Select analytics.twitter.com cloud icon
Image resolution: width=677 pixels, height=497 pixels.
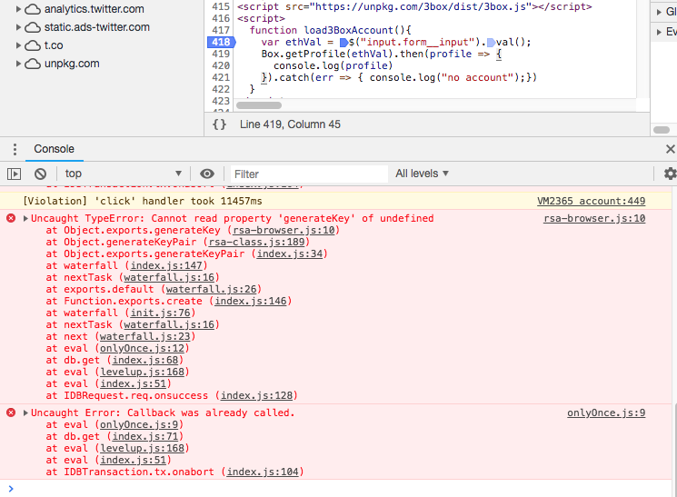point(33,9)
